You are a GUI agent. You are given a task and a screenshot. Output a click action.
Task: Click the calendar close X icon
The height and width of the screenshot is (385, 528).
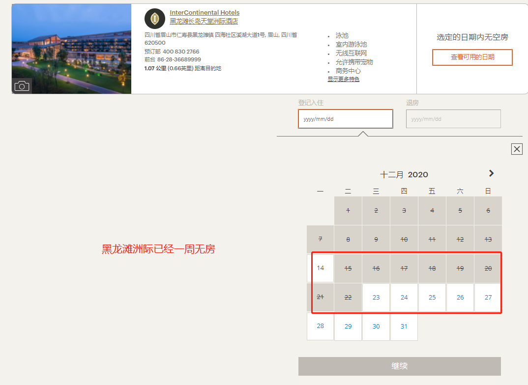point(517,149)
